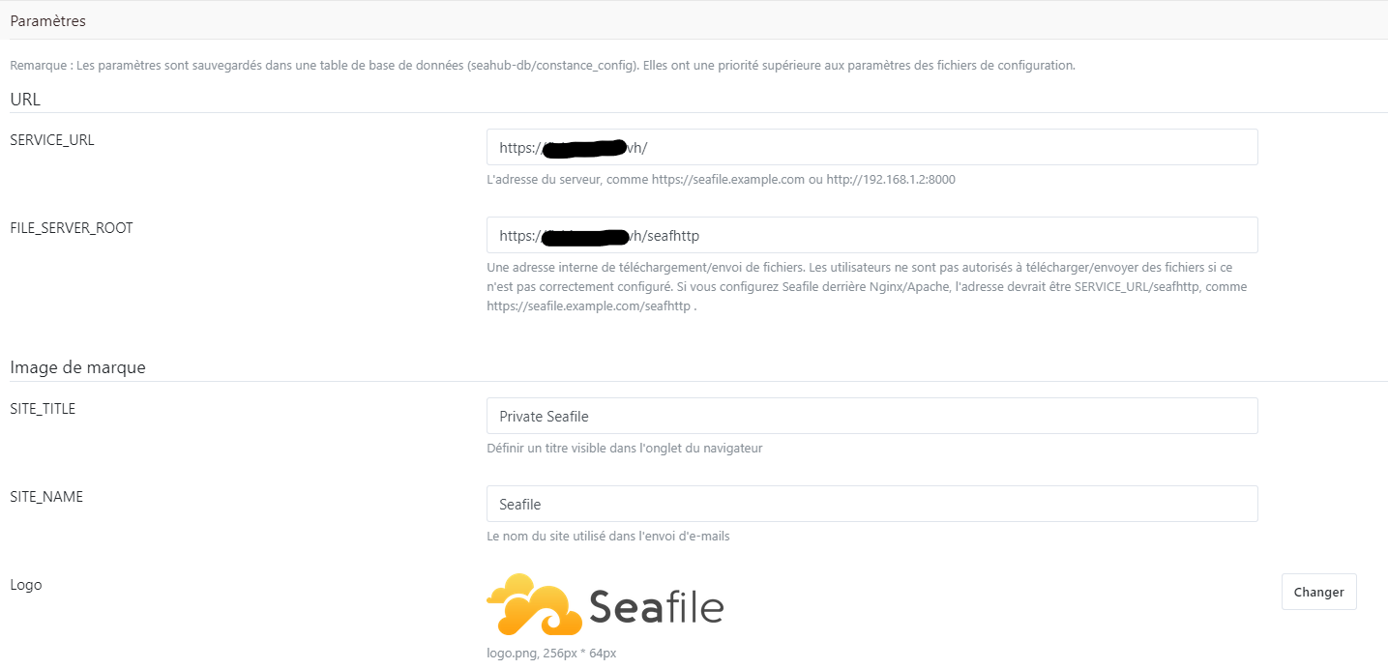Image resolution: width=1388 pixels, height=669 pixels.
Task: Click the e-mail site name hint text
Action: (608, 537)
